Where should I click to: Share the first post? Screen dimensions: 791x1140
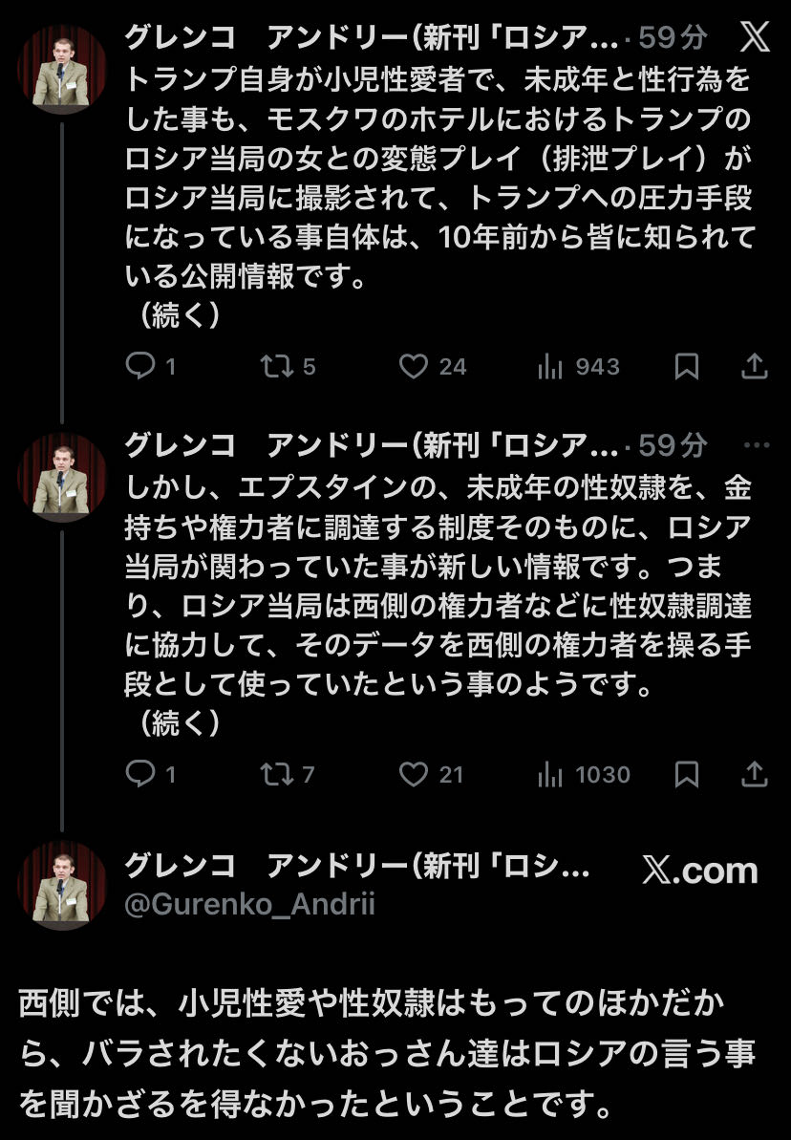tap(754, 366)
